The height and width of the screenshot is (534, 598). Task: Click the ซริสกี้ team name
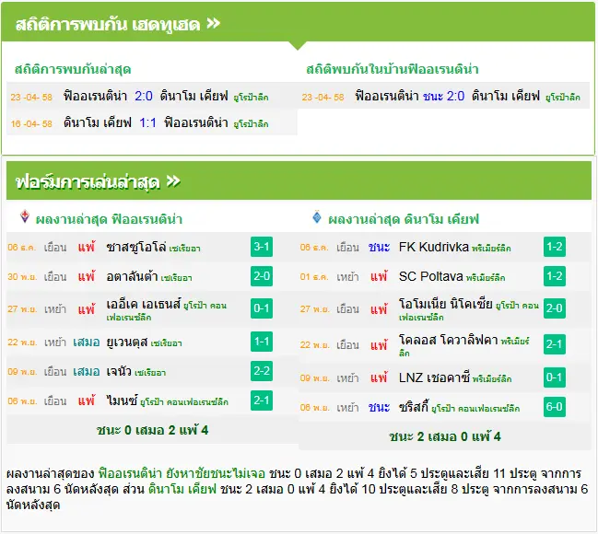click(x=414, y=407)
